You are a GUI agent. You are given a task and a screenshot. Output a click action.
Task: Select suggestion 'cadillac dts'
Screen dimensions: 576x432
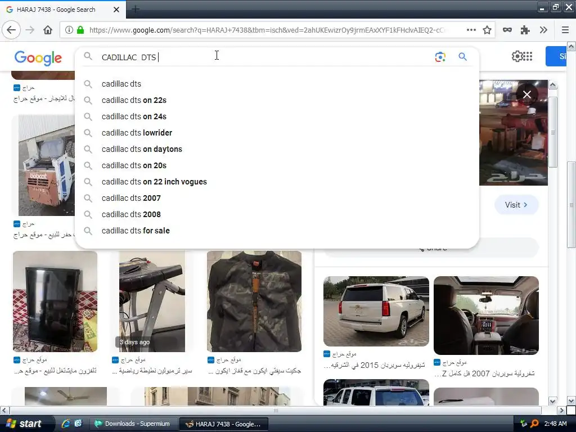[x=277, y=84]
